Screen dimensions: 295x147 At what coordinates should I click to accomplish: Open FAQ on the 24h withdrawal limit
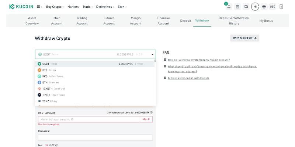[188, 78]
